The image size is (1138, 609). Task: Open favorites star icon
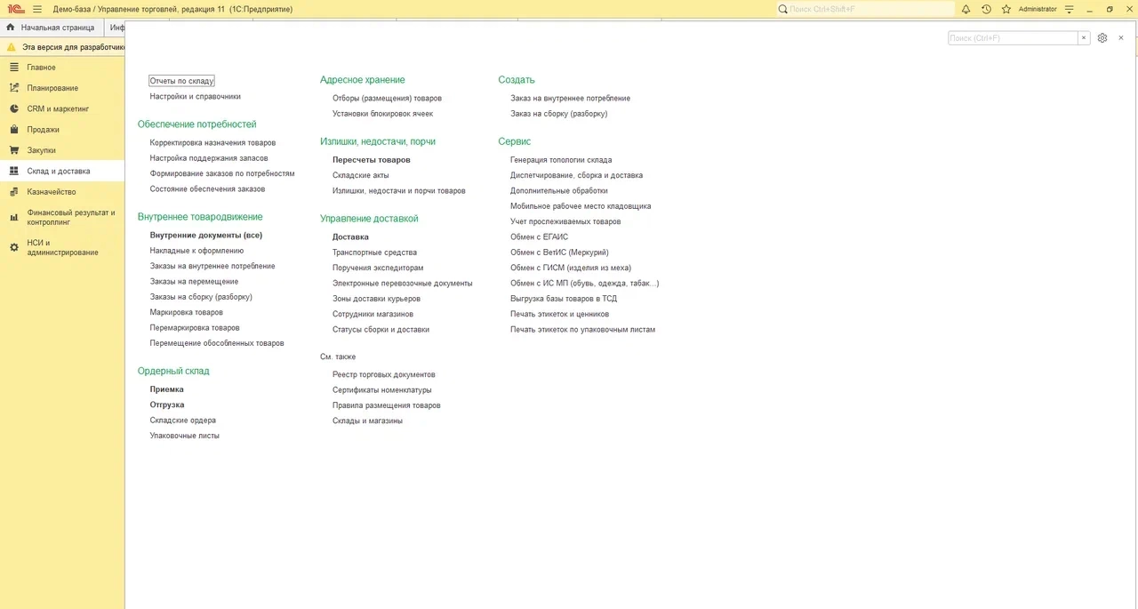pyautogui.click(x=1006, y=9)
